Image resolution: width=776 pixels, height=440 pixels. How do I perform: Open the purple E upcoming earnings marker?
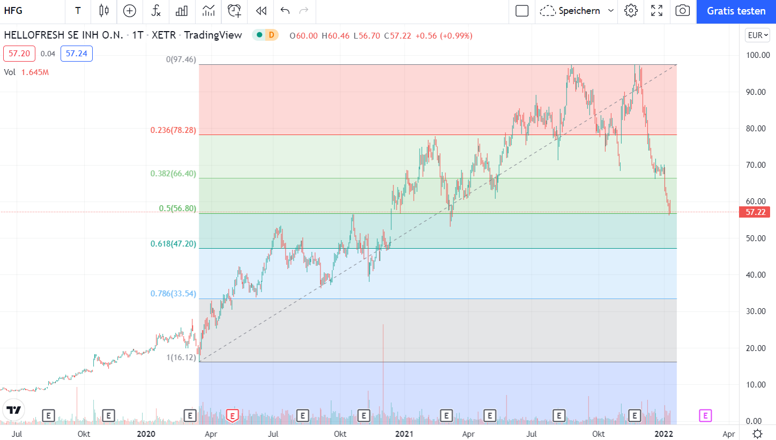[x=706, y=415]
